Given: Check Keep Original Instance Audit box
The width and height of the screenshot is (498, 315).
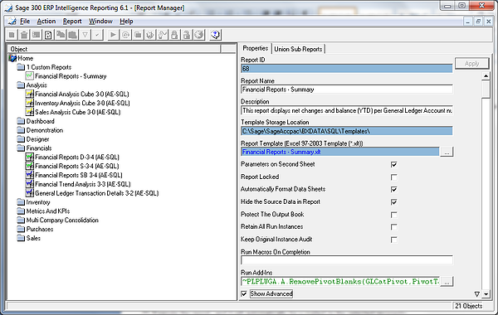Looking at the screenshot, I should pyautogui.click(x=393, y=240).
